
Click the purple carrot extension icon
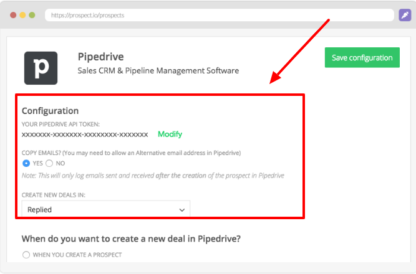pos(405,15)
